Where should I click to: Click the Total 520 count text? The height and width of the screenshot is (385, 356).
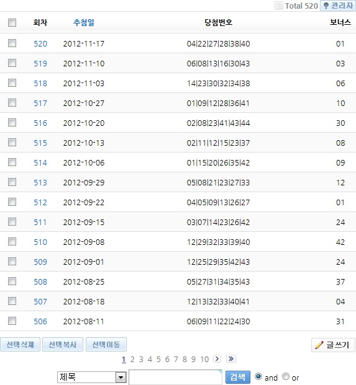tap(301, 6)
